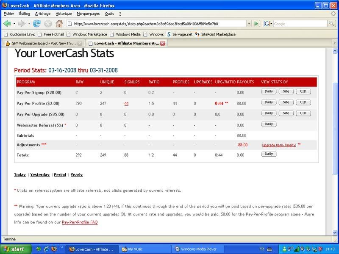Switch to Windows Media Player taskbar button

(197, 249)
